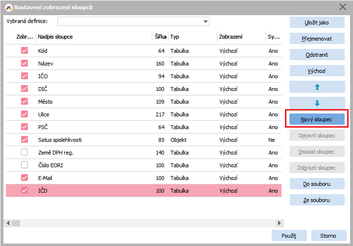Viewport: 353px width, 246px height.
Task: Open the Vybraná definice dropdown
Action: click(206, 22)
